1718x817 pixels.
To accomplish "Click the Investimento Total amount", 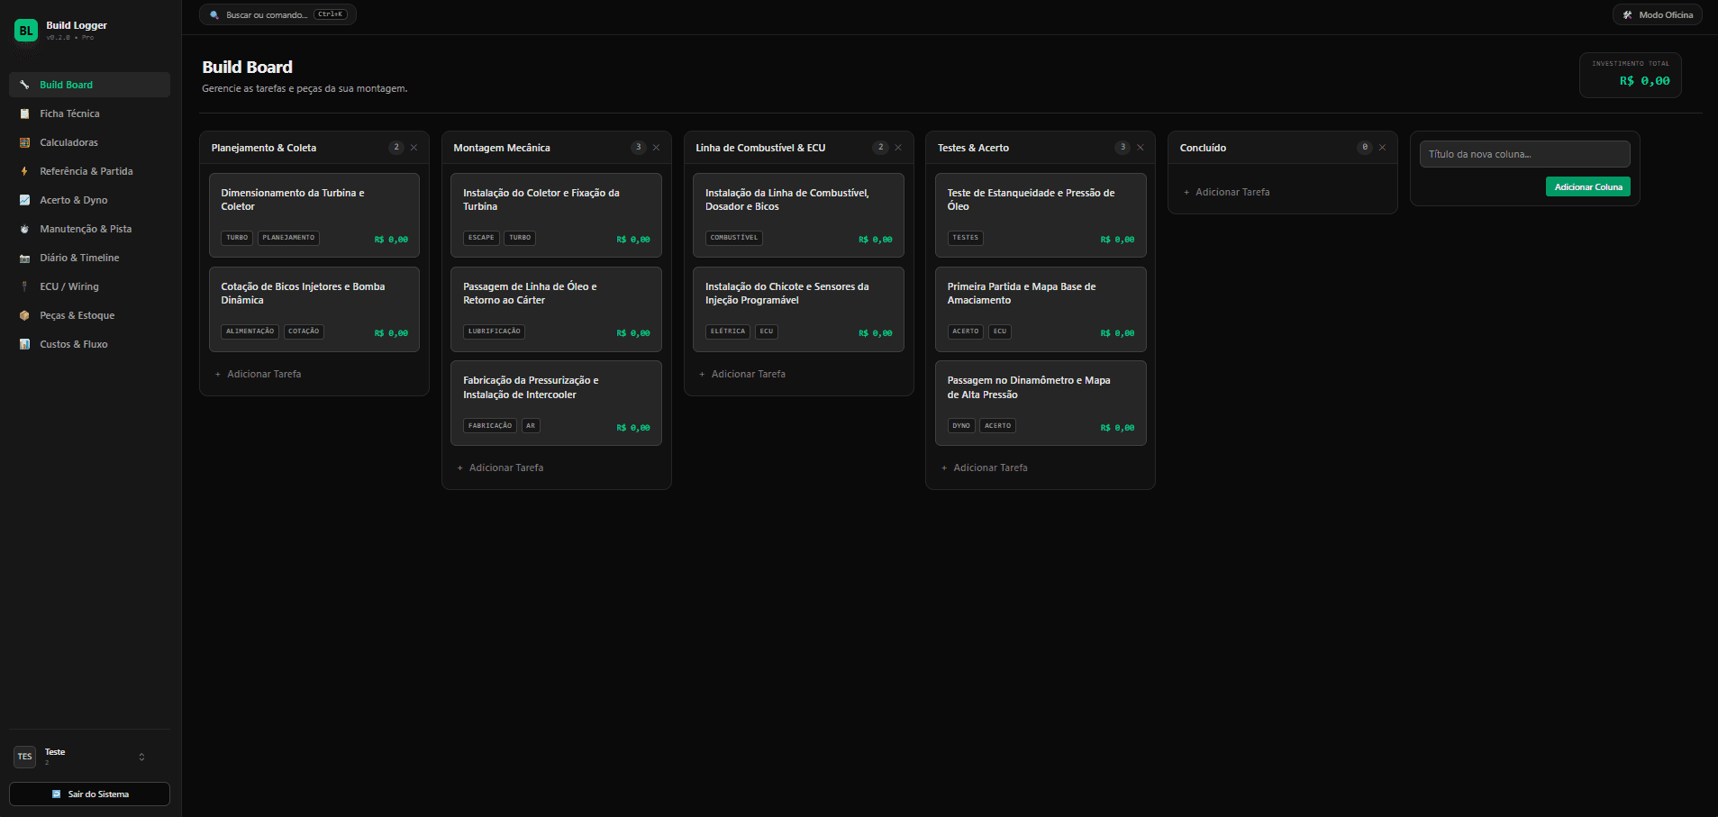I will tap(1644, 81).
